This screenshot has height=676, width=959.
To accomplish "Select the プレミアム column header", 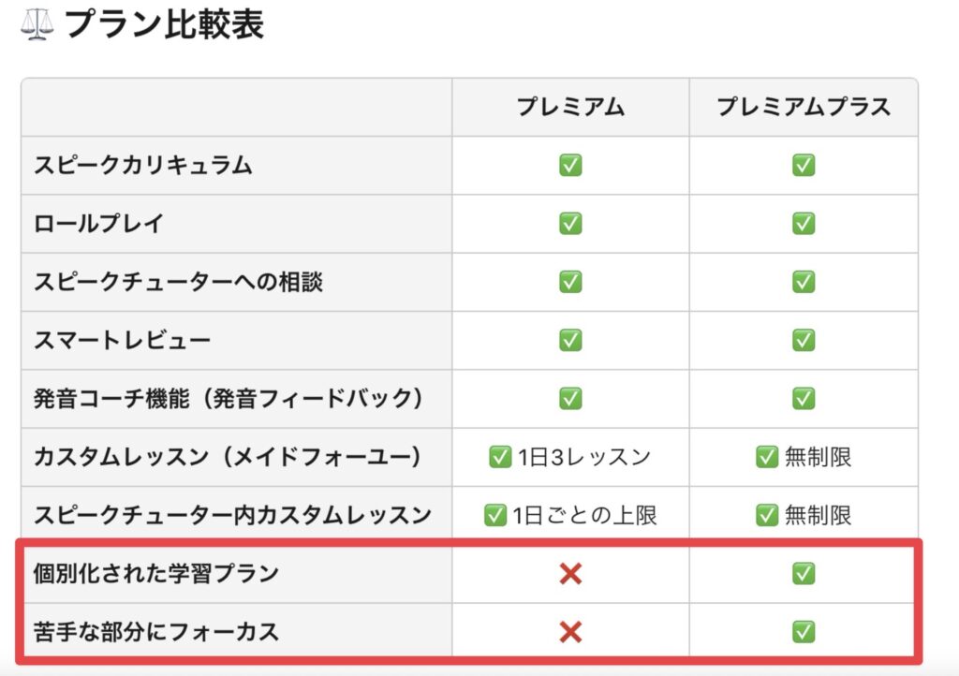I will pyautogui.click(x=570, y=107).
